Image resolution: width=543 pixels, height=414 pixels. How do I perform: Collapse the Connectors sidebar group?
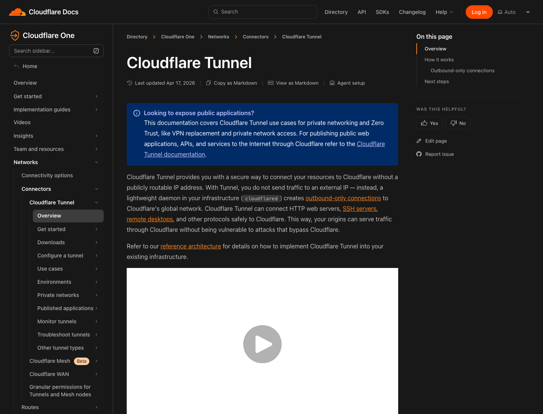coord(97,189)
